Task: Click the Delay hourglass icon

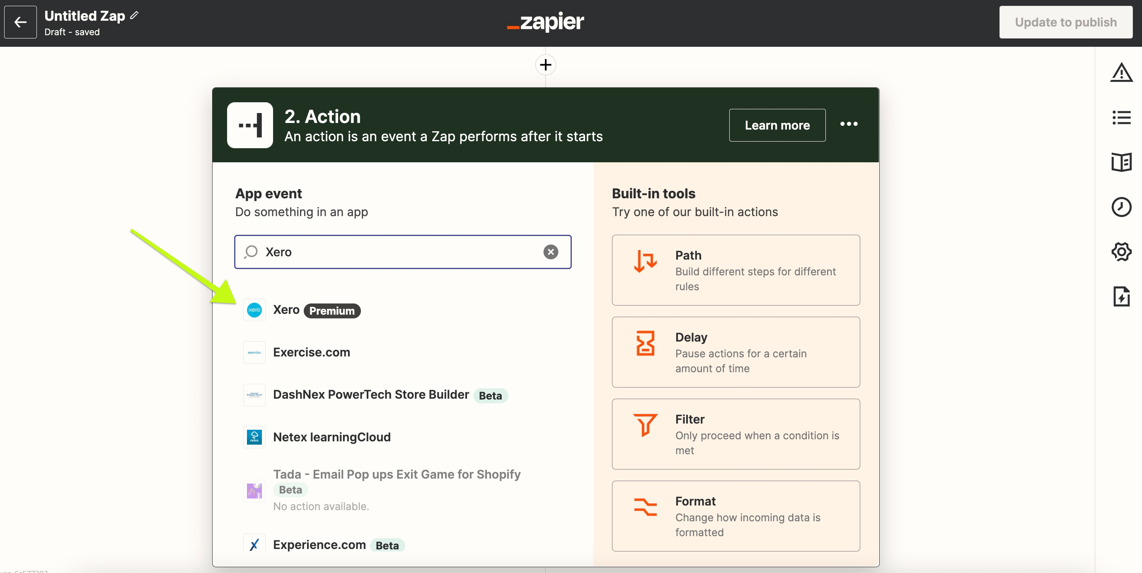Action: tap(646, 343)
